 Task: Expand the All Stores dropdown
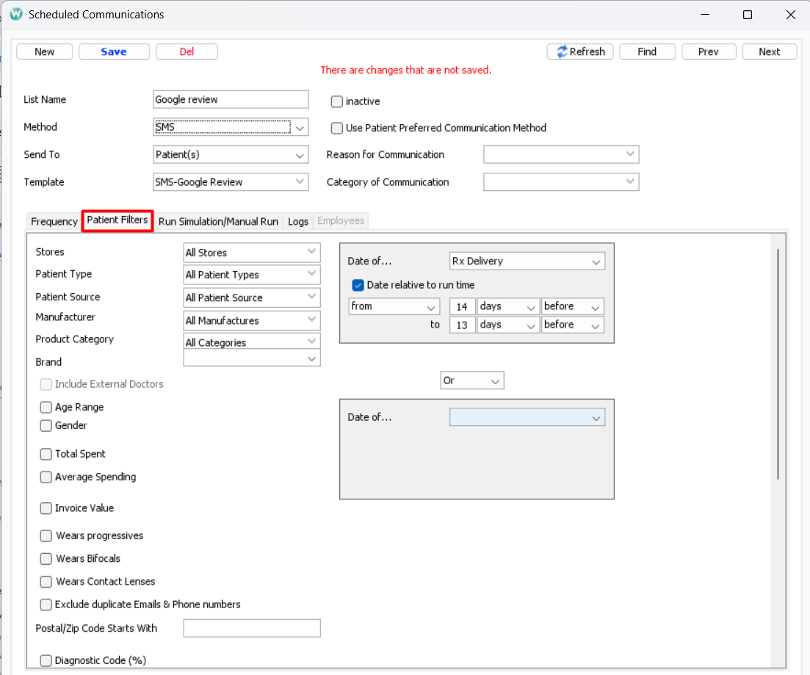point(252,253)
